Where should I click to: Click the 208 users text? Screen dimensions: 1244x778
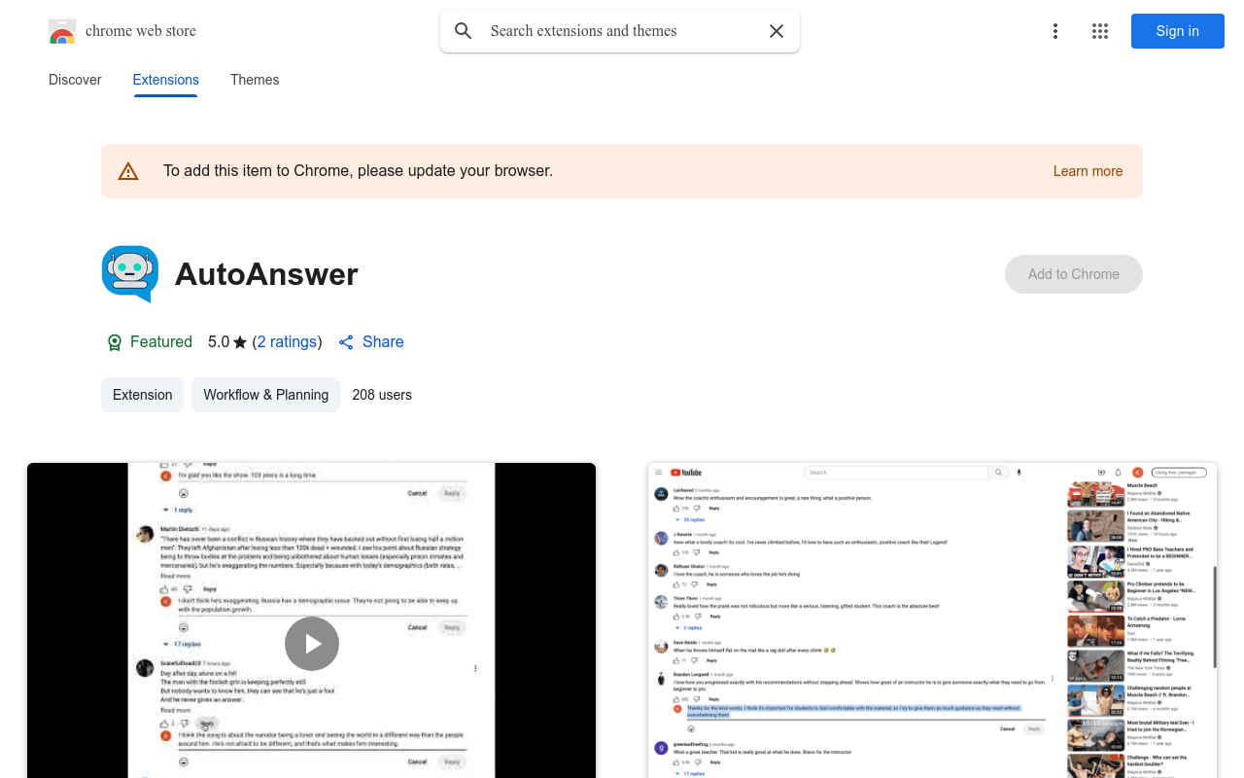(382, 395)
